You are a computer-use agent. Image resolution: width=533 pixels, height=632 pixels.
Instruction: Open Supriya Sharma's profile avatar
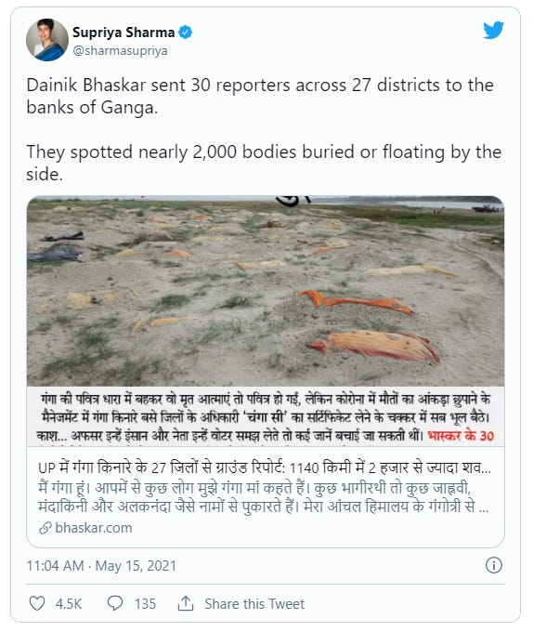47,39
